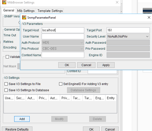Open Database Settings
Screen dimensions: 152x131
tap(83, 90)
